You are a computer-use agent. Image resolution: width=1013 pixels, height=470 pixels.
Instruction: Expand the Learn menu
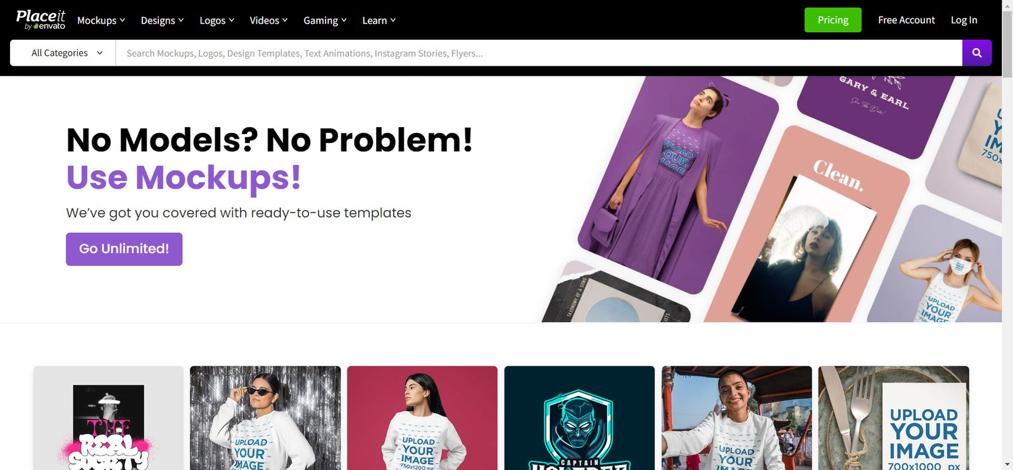[x=379, y=20]
